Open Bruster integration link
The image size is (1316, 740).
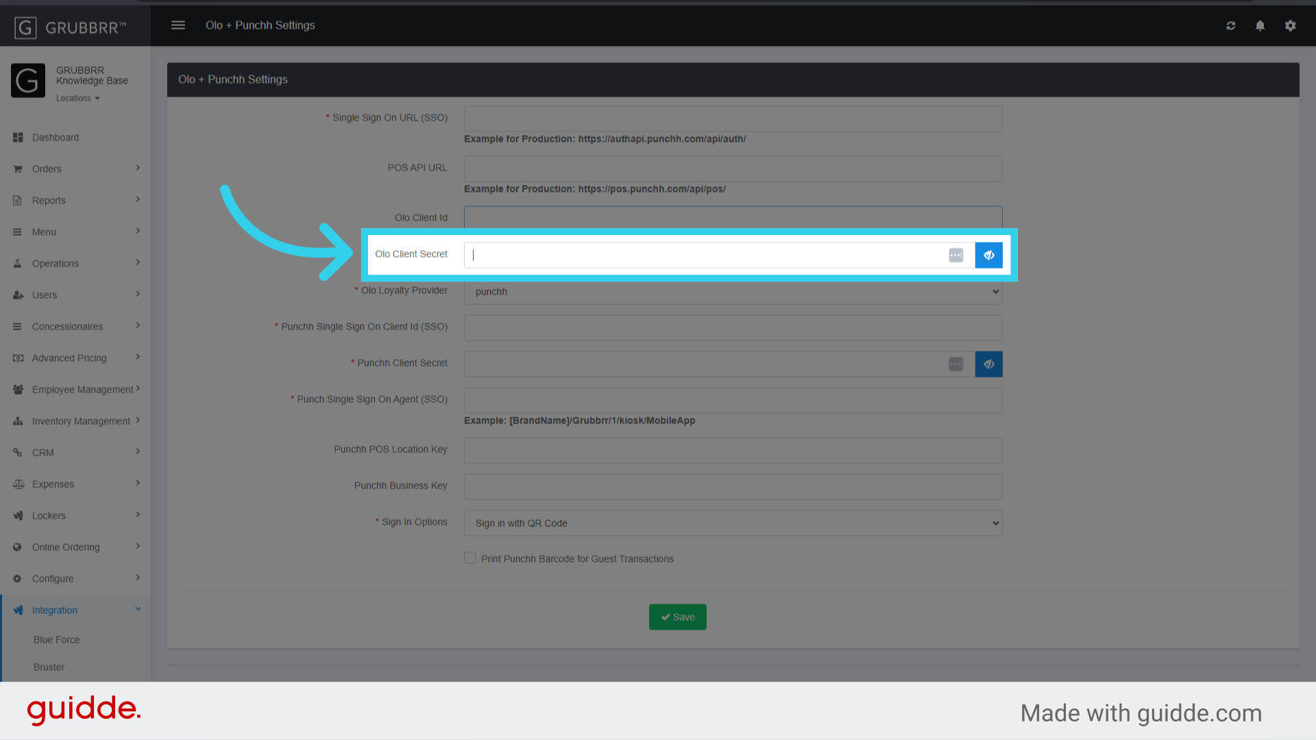[49, 667]
